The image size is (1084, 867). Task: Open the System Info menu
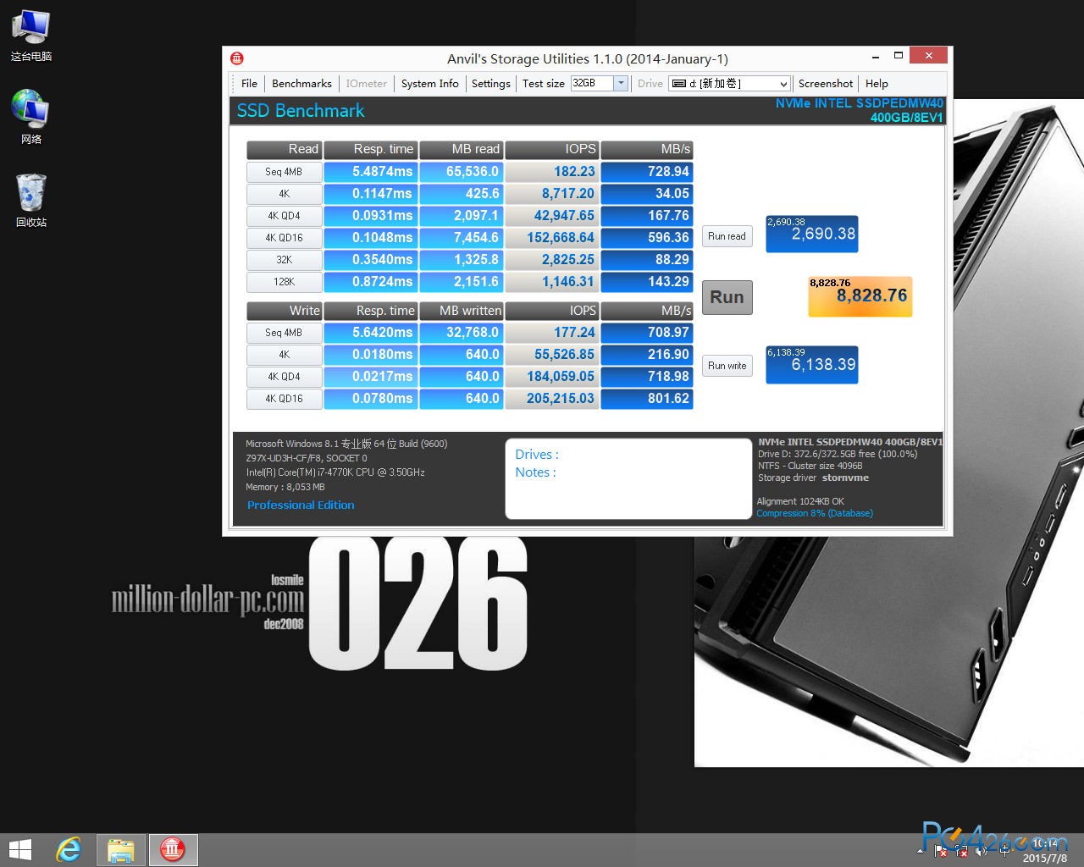point(429,84)
